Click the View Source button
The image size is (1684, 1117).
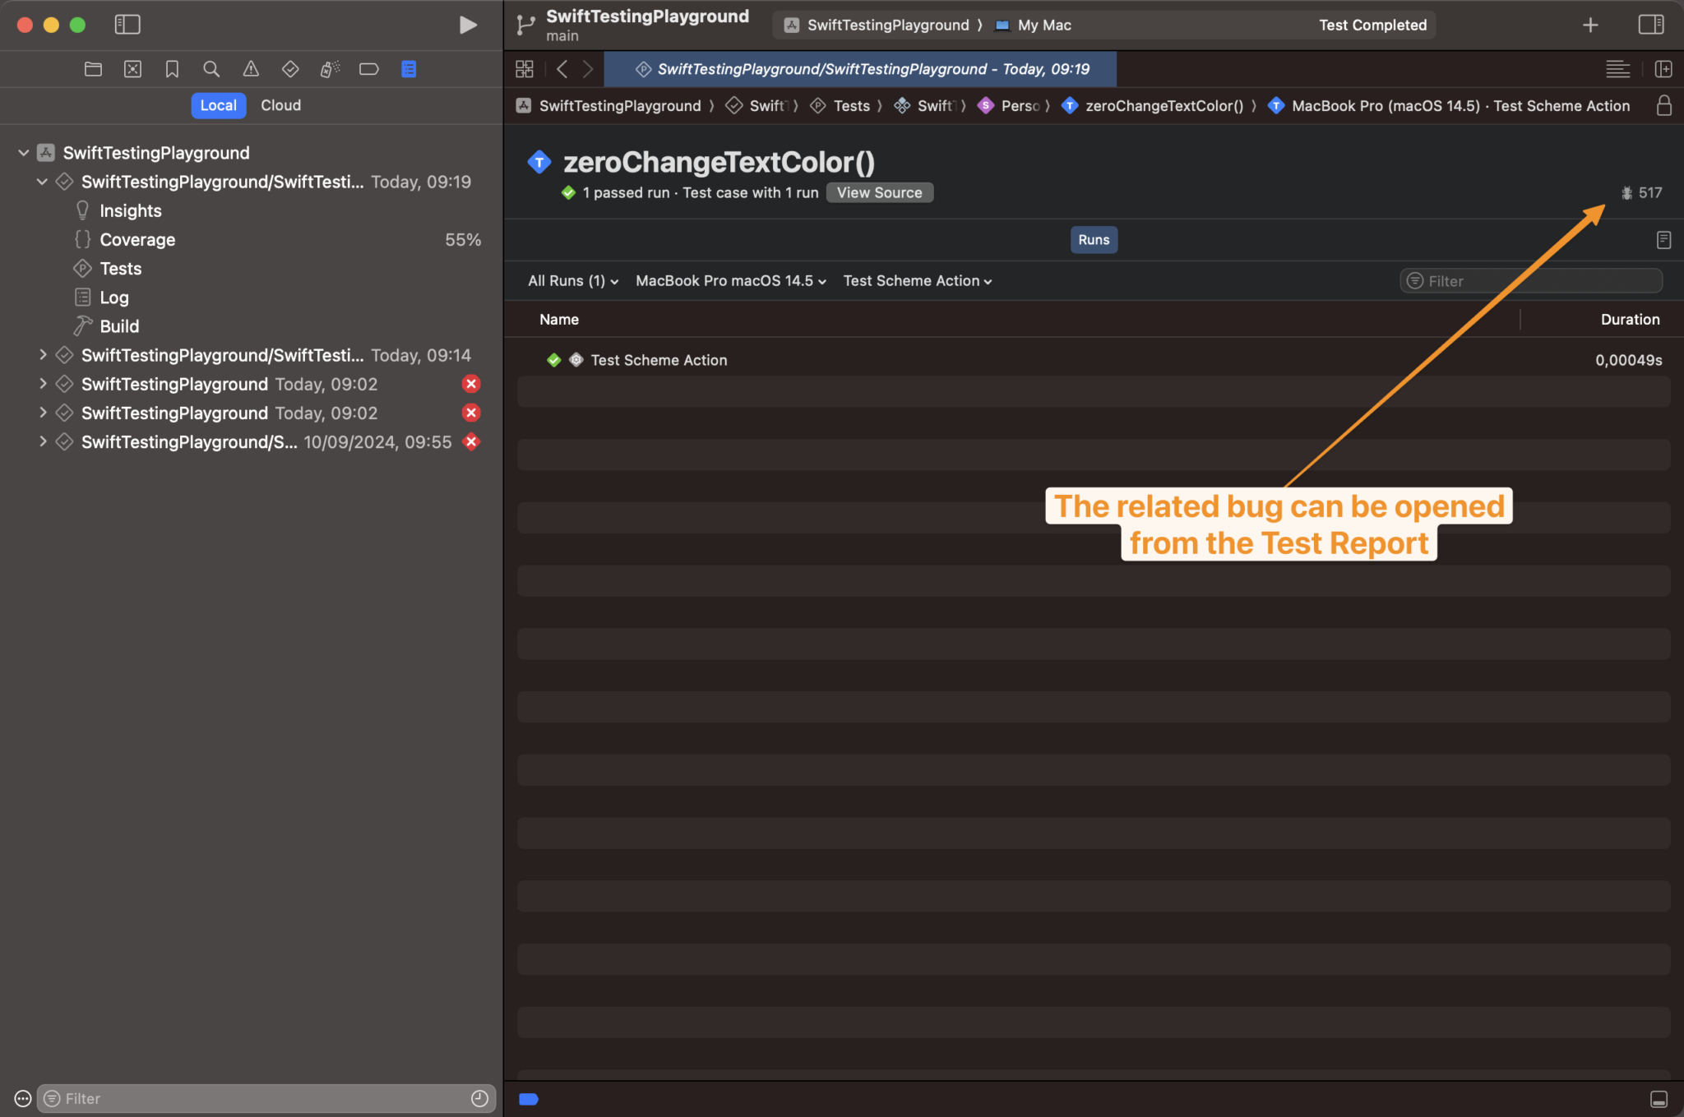coord(879,192)
